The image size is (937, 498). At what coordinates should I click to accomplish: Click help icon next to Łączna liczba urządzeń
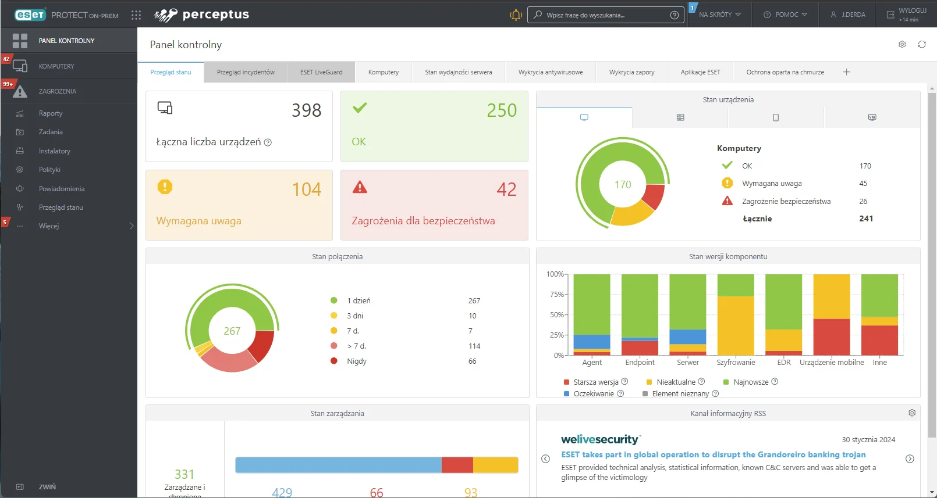coord(268,142)
